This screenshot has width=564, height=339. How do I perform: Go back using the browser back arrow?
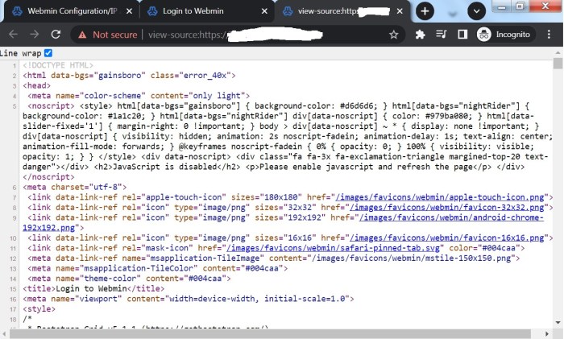[14, 35]
